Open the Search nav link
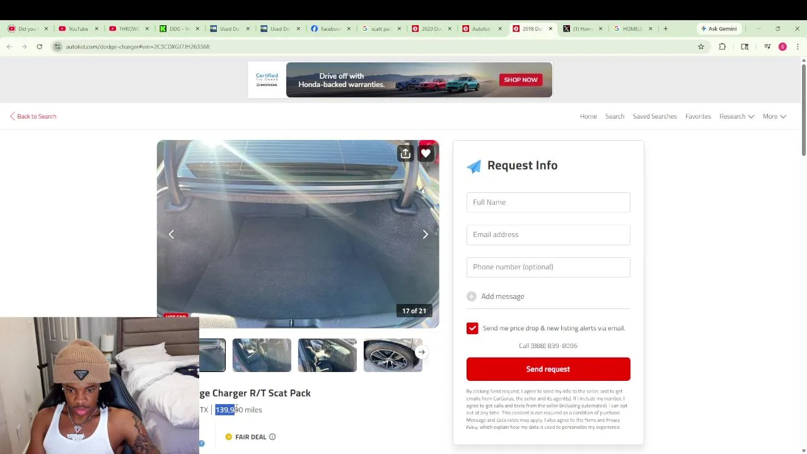 615,116
